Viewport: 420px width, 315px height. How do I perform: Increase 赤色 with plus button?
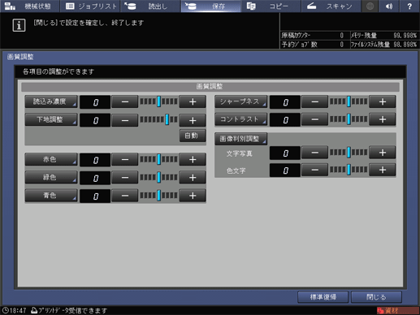[x=193, y=160]
